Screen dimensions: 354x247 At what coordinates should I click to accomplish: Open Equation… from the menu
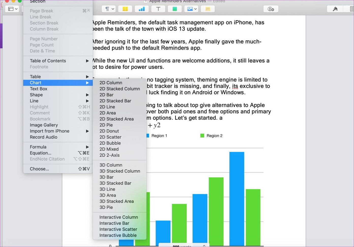pos(58,153)
